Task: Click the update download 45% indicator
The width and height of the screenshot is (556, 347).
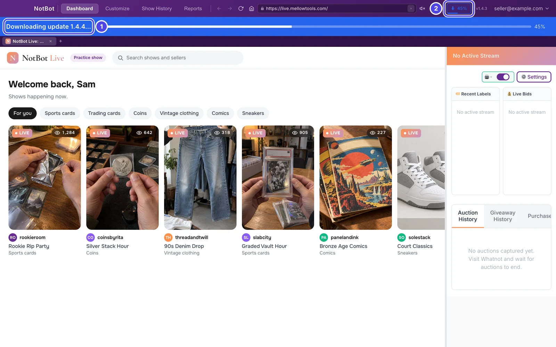Action: [459, 8]
